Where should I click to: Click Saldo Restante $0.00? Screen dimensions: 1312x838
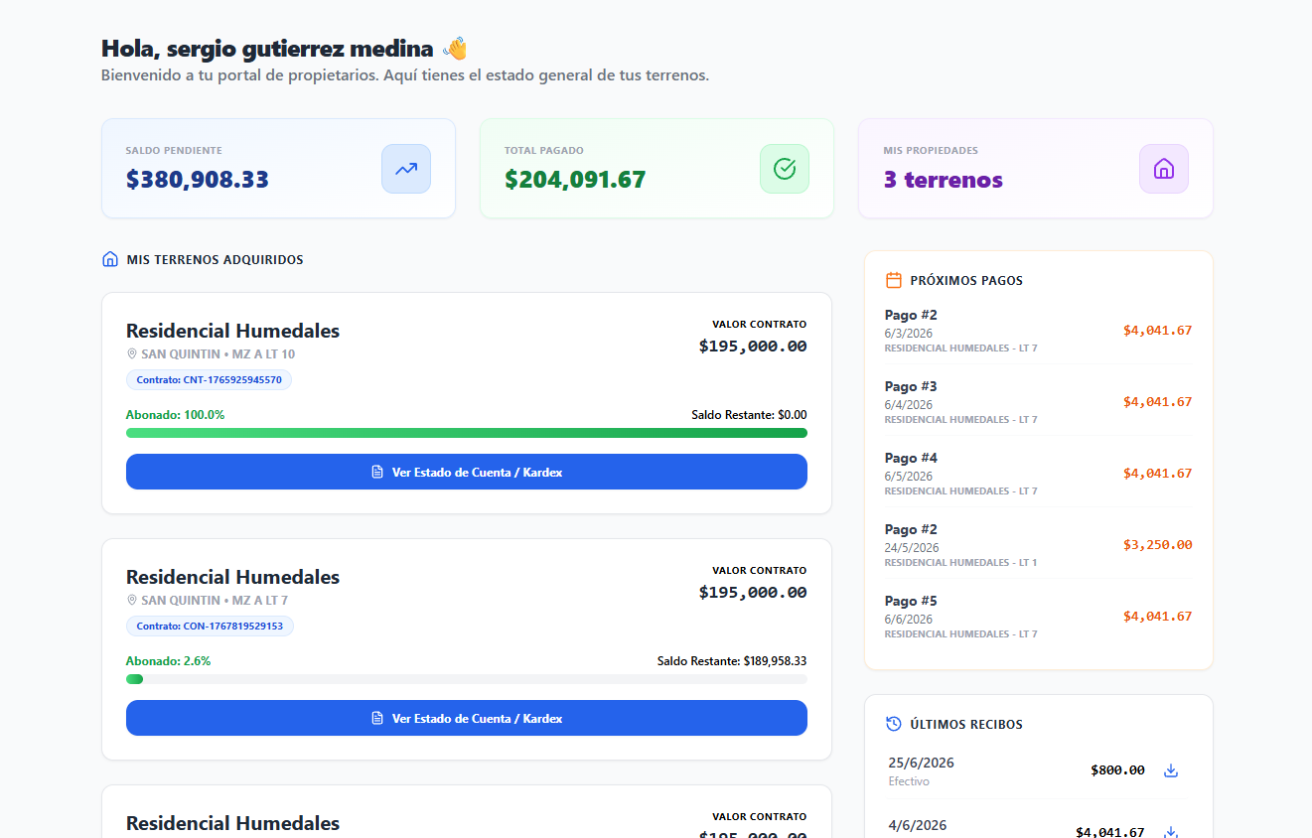click(x=749, y=415)
